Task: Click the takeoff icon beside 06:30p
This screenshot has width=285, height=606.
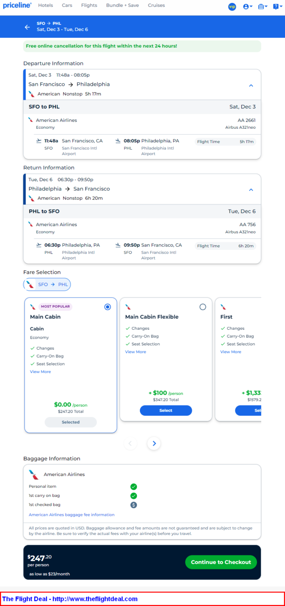Action: (39, 245)
